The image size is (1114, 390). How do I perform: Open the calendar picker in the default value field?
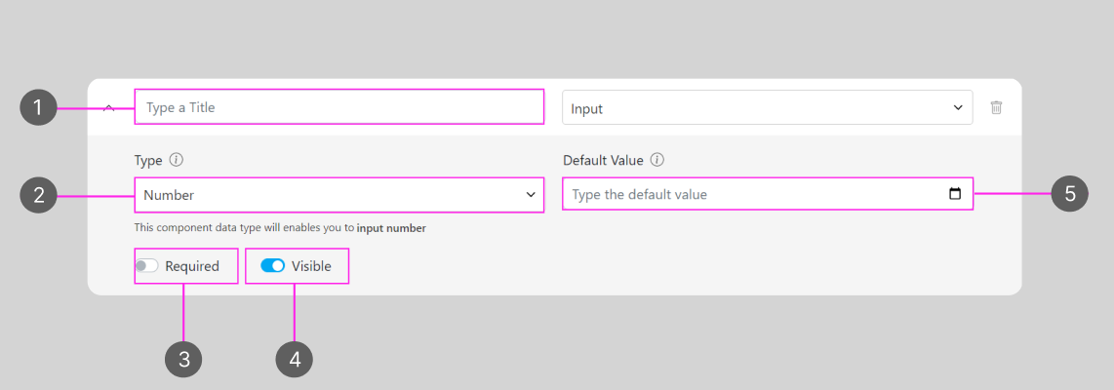(x=954, y=194)
